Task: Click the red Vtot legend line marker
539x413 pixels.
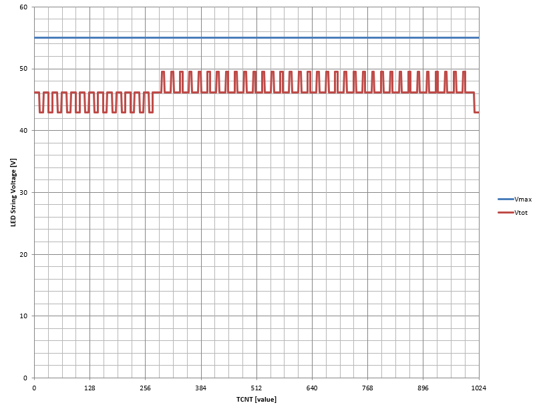Action: pyautogui.click(x=505, y=212)
